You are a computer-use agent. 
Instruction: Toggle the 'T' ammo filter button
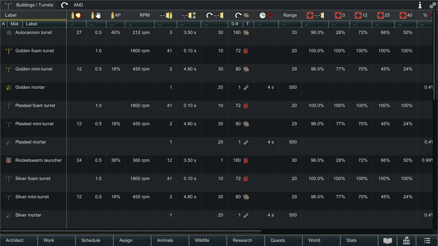coord(248,24)
